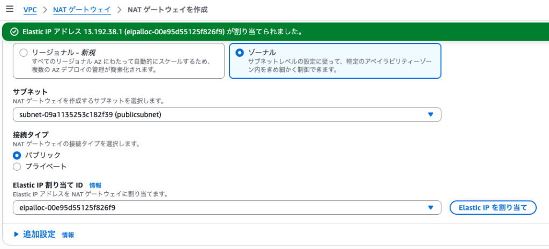Click the arrow icon in subnet selector
This screenshot has width=549, height=249.
[431, 115]
